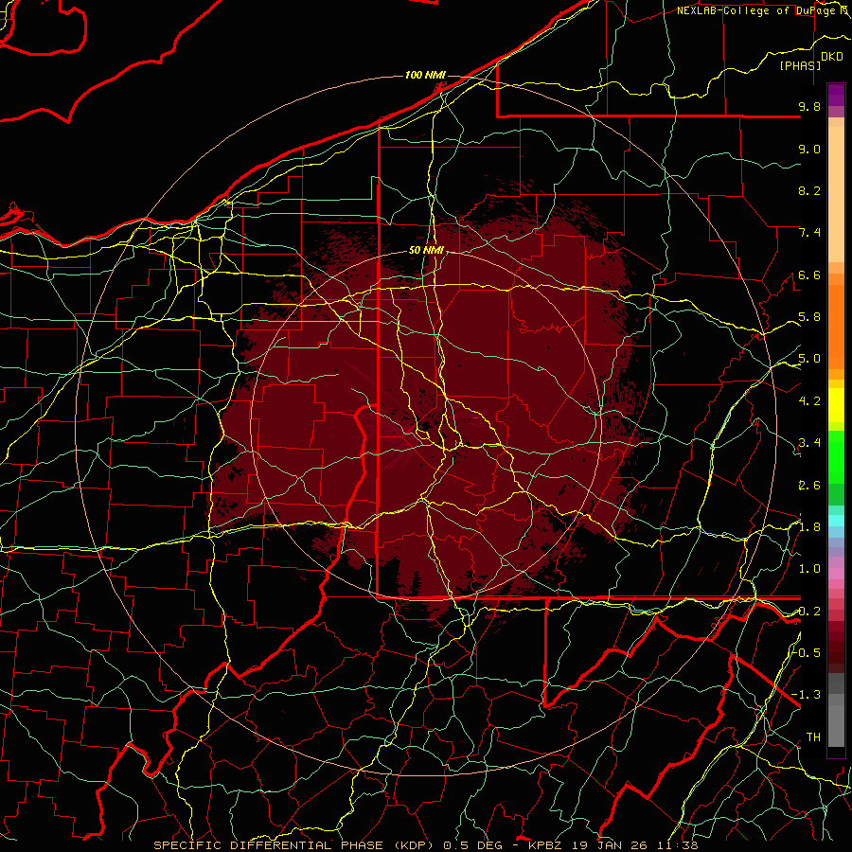Screen dimensions: 852x852
Task: Click the 1.8 value on the color scale
Action: [809, 527]
